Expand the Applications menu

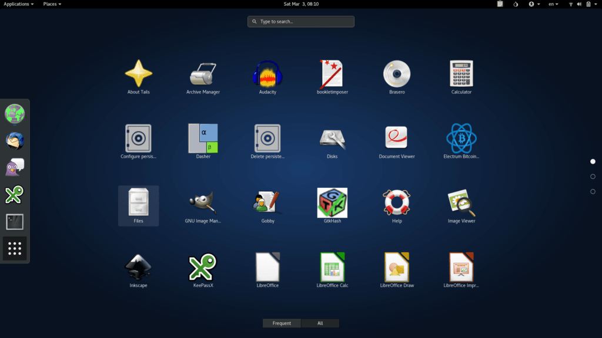point(18,4)
